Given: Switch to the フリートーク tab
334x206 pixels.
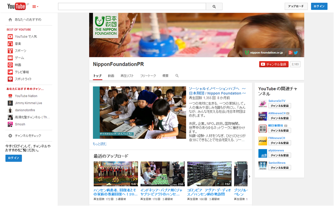Looking at the screenshot, I should 148,76.
